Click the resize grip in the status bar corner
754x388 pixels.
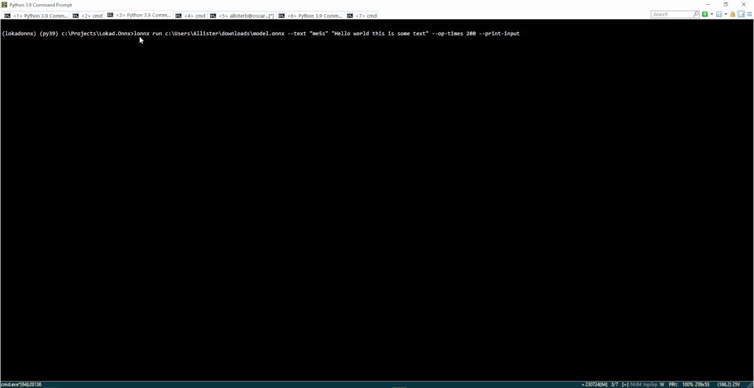click(750, 384)
